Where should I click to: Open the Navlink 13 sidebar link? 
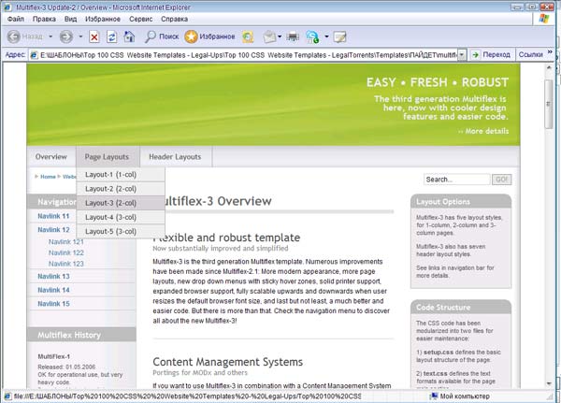coord(53,276)
